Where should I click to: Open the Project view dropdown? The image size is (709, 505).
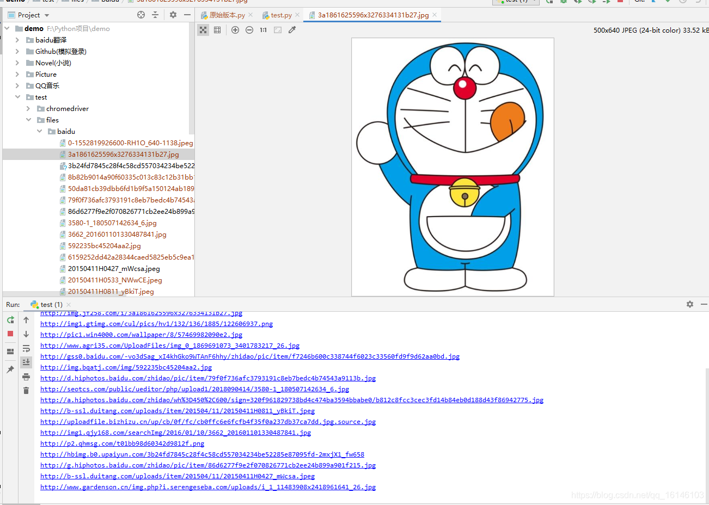pyautogui.click(x=46, y=15)
